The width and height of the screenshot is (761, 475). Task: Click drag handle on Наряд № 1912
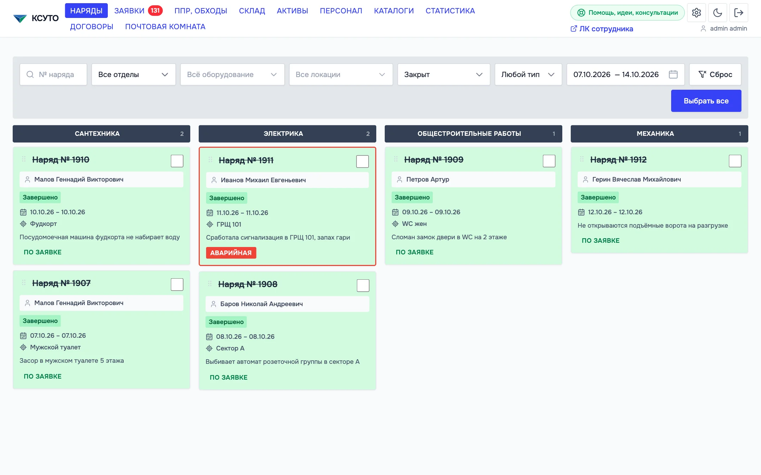(x=582, y=159)
